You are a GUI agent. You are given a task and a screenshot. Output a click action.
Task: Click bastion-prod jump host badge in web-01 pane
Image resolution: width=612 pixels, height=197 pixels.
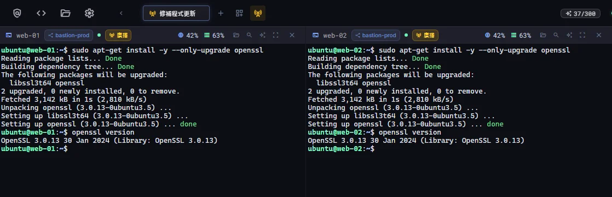pyautogui.click(x=68, y=36)
